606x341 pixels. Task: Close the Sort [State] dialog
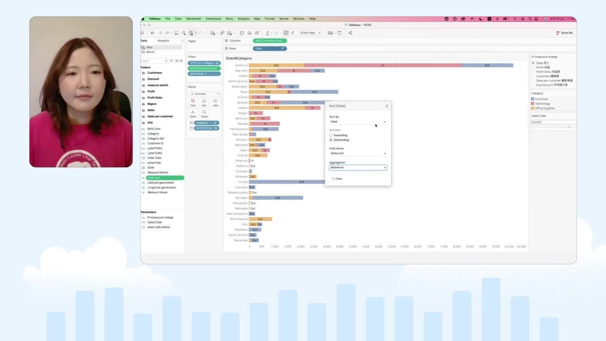tap(387, 106)
